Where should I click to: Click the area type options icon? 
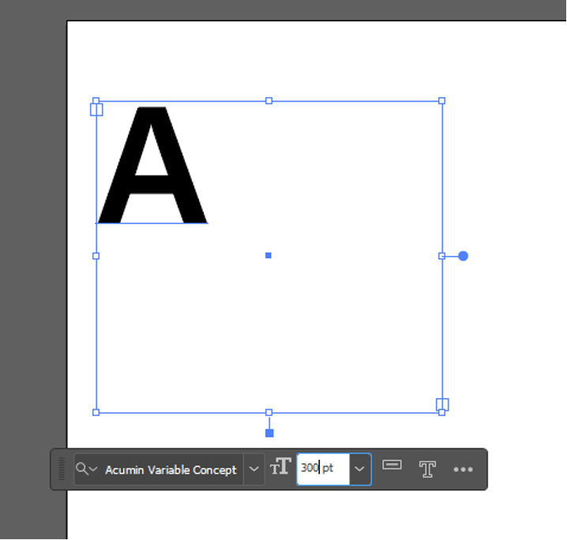pos(392,465)
